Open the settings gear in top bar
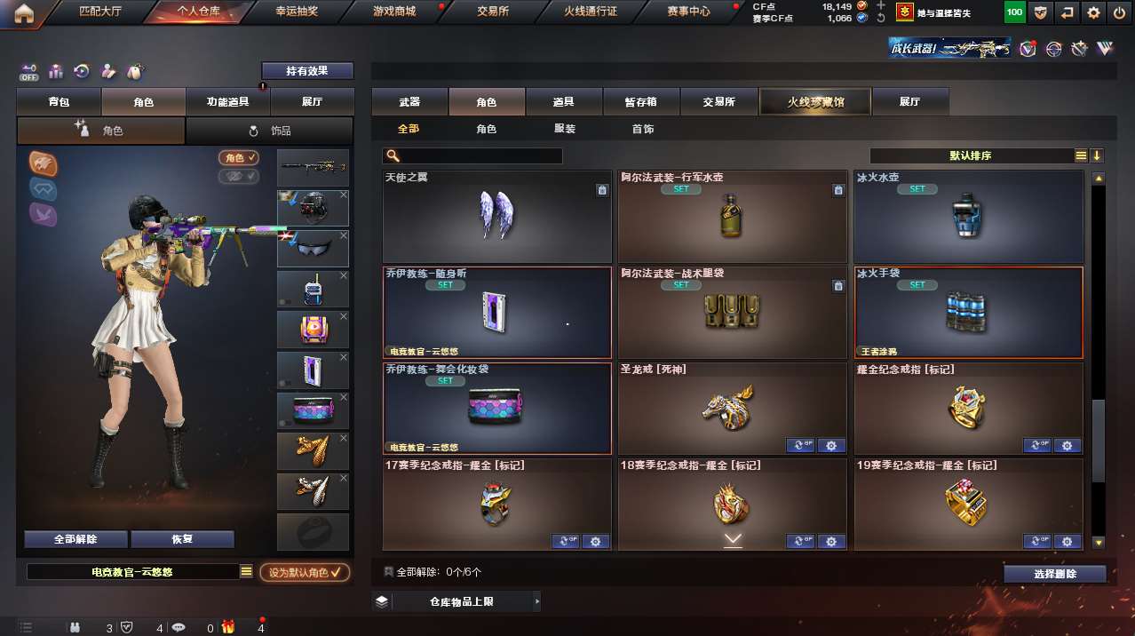Screen dimensions: 1135x636 (x=1093, y=12)
